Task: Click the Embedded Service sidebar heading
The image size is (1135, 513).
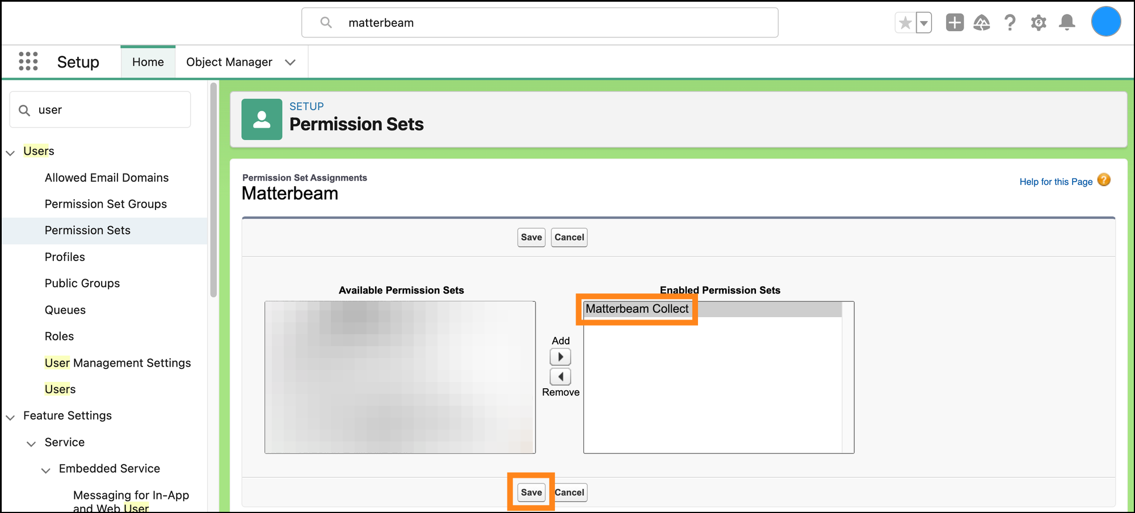Action: click(x=110, y=468)
